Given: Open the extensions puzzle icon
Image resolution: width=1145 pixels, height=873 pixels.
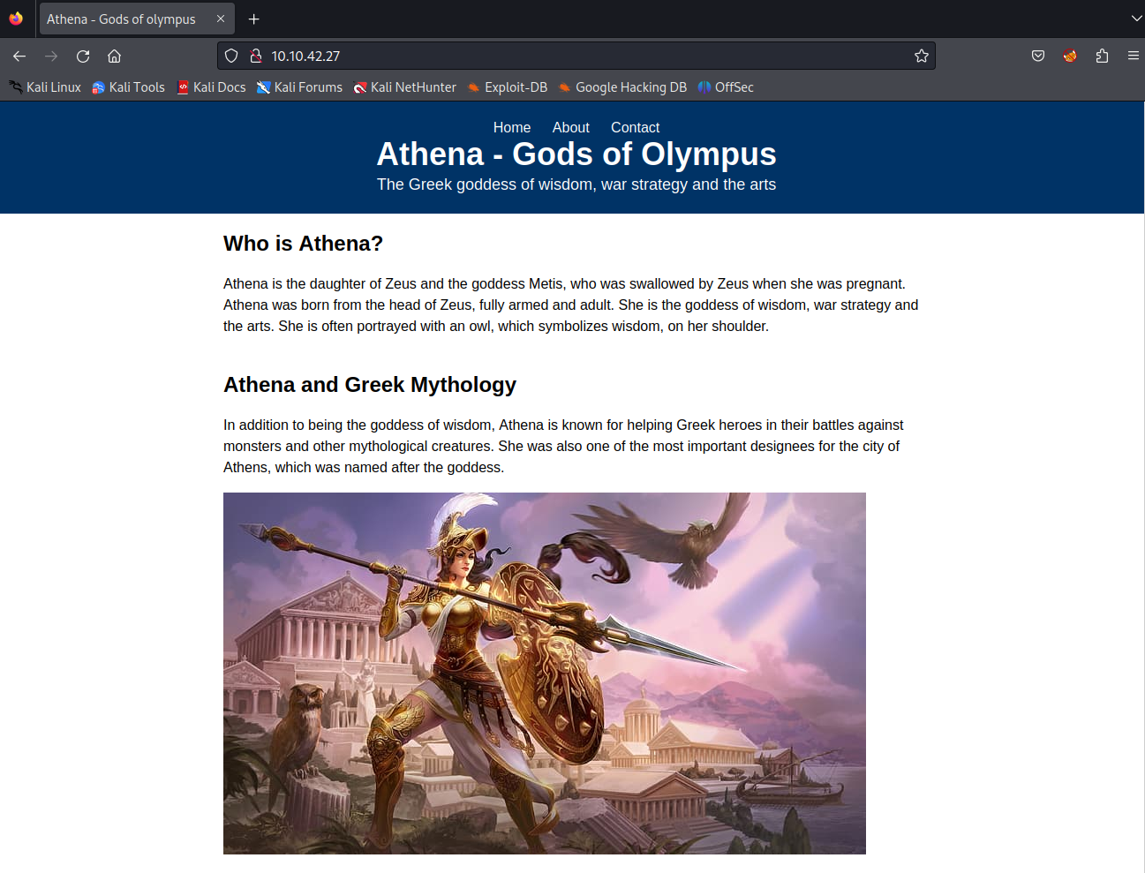Looking at the screenshot, I should (x=1102, y=56).
